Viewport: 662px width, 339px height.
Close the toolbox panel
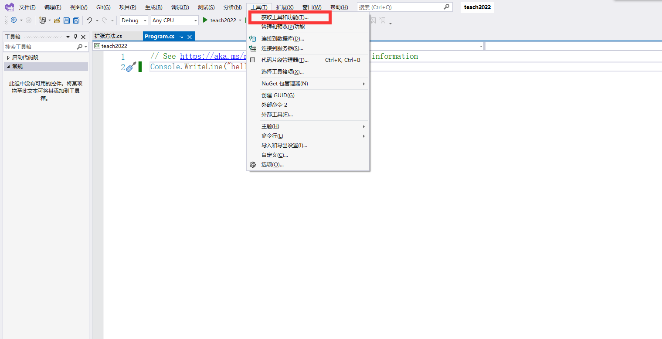point(83,37)
